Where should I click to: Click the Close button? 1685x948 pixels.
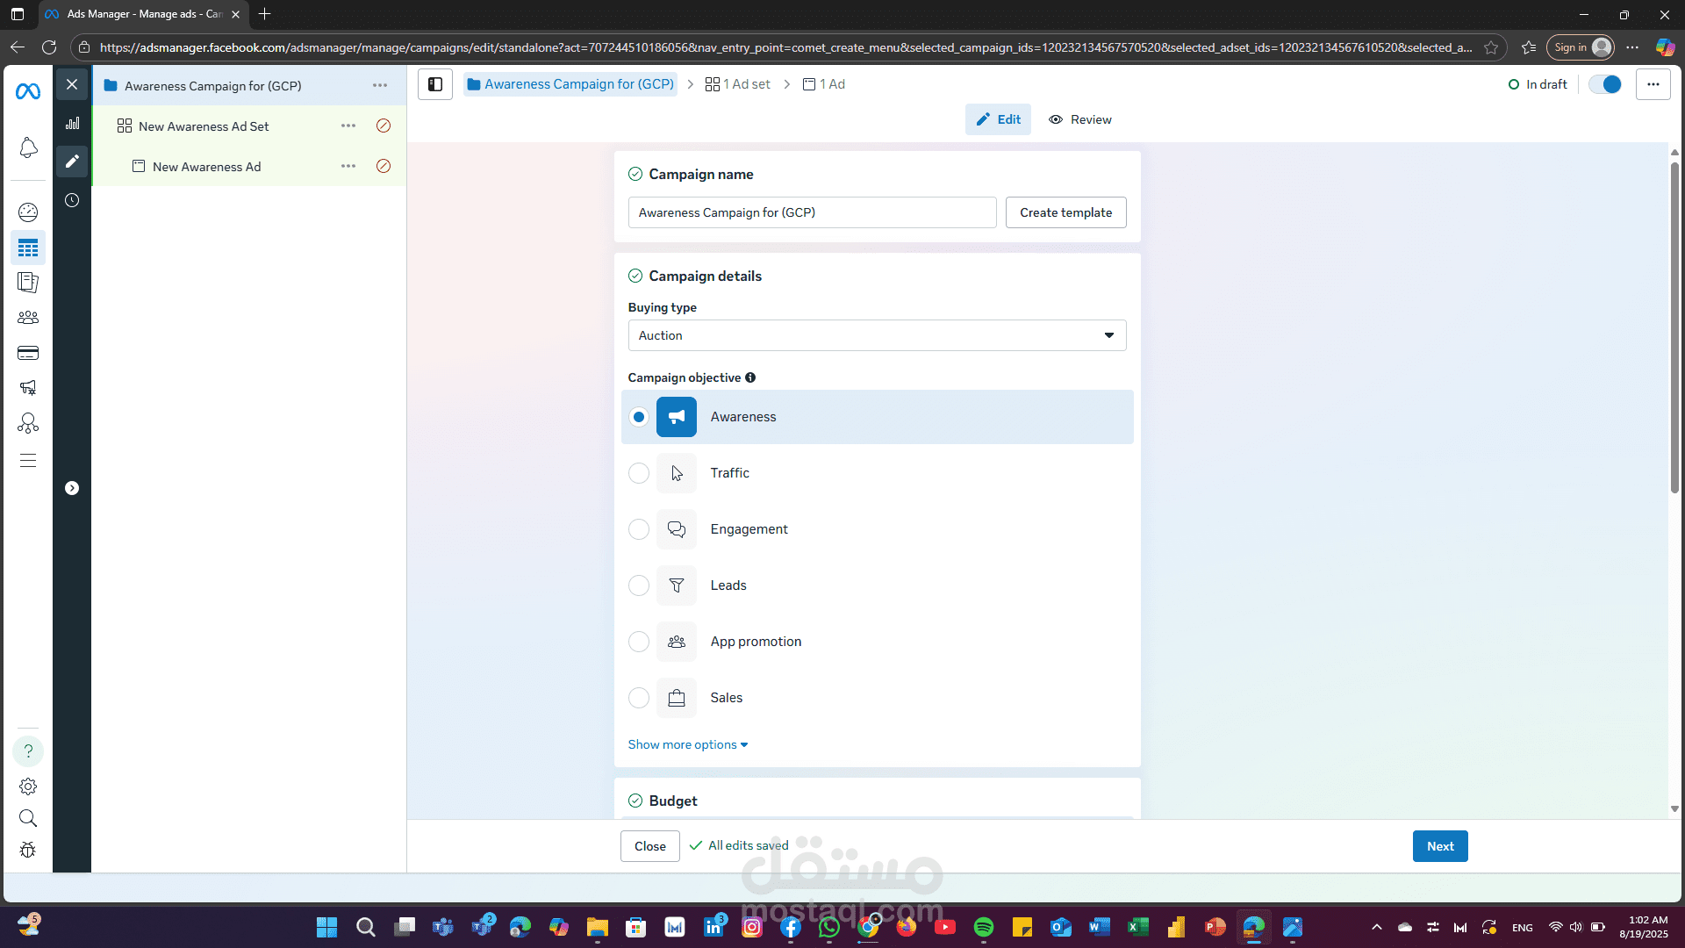pyautogui.click(x=650, y=846)
